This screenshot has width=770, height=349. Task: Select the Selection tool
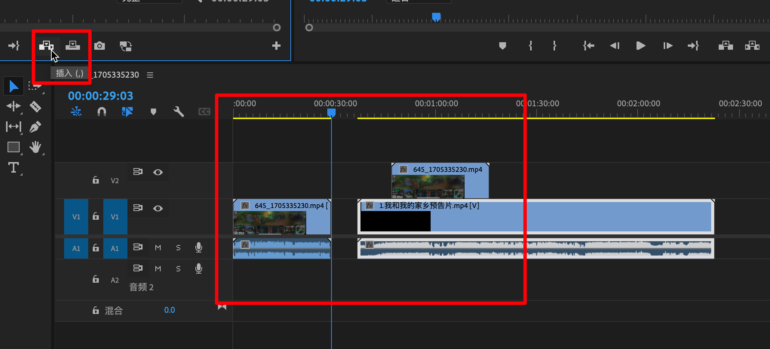point(14,86)
